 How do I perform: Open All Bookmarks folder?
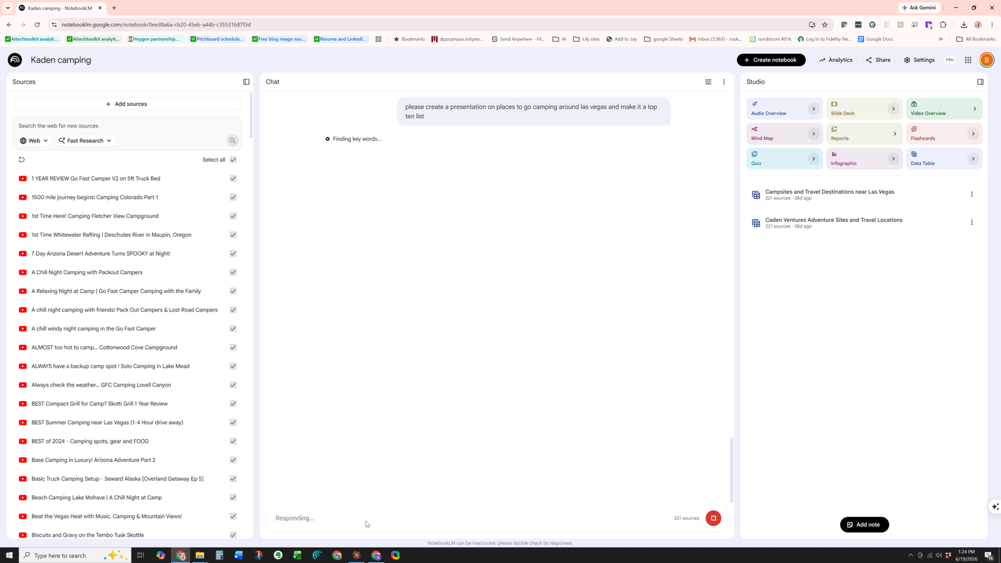tap(975, 39)
